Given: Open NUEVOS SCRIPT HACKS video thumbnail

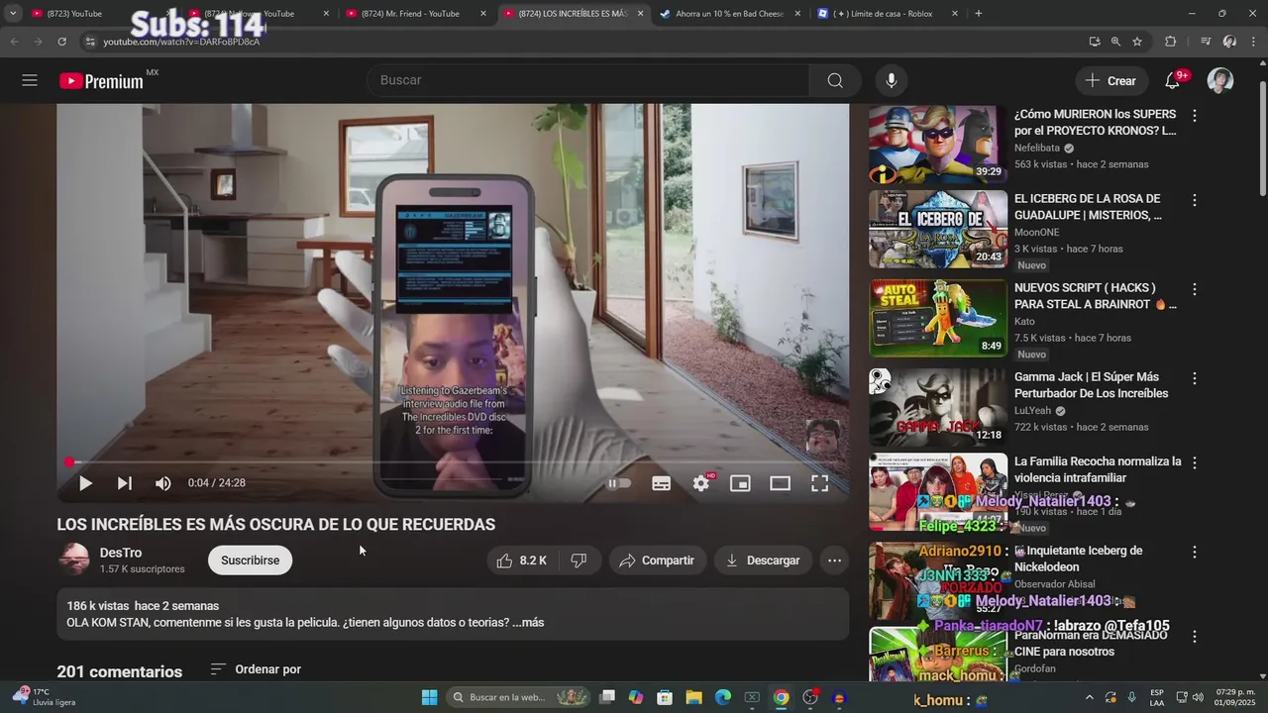Looking at the screenshot, I should click(x=938, y=318).
